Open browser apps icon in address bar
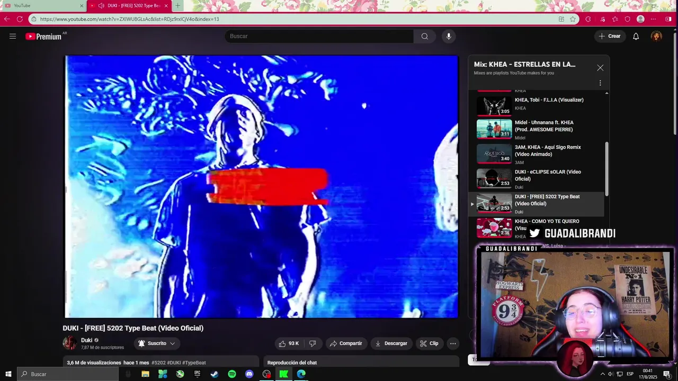Image resolution: width=678 pixels, height=381 pixels. (x=561, y=19)
